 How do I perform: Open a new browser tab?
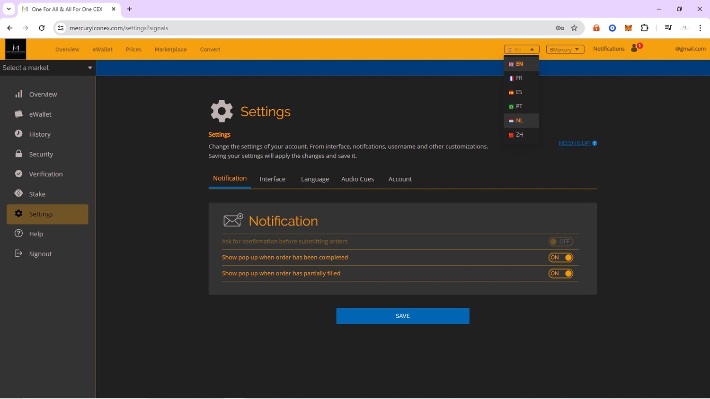pos(129,9)
